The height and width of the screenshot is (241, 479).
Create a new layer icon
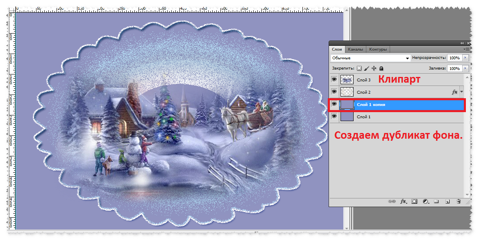[447, 201]
